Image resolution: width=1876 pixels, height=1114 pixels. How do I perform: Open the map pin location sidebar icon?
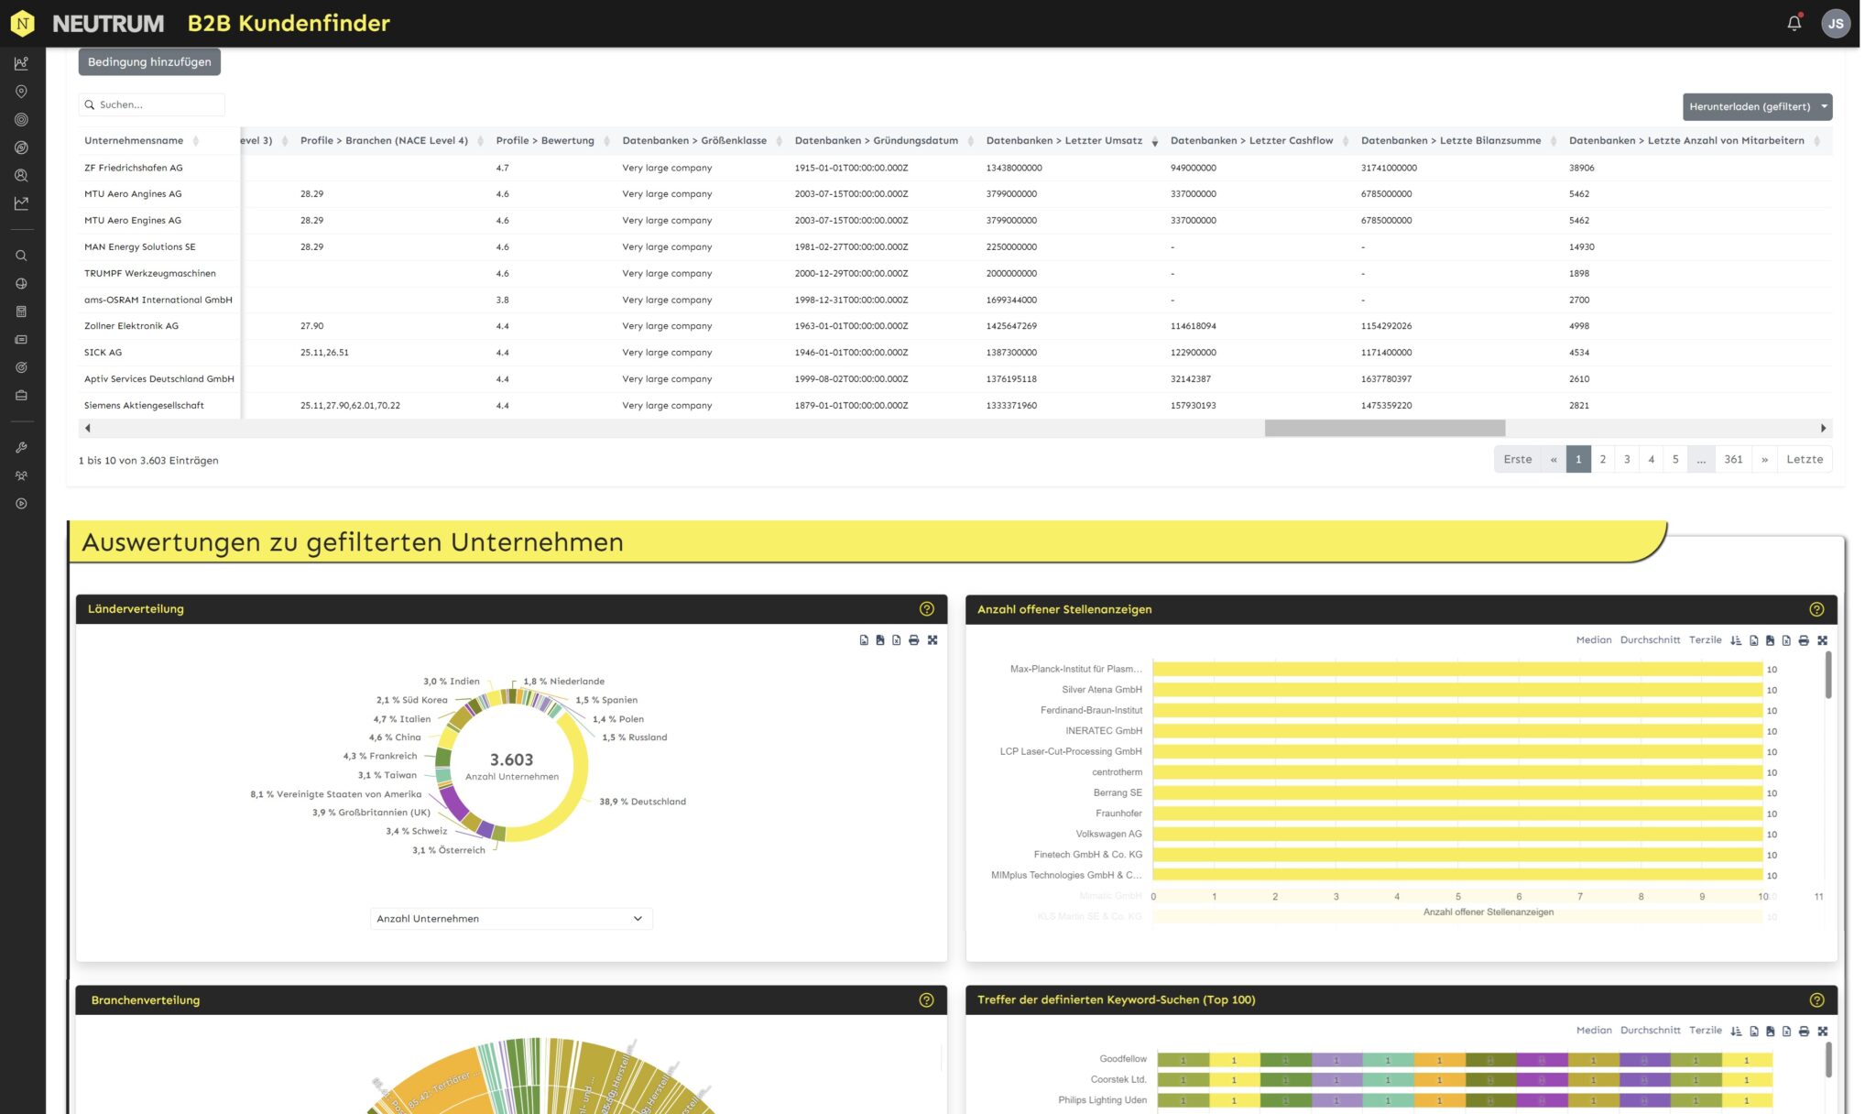pyautogui.click(x=21, y=92)
